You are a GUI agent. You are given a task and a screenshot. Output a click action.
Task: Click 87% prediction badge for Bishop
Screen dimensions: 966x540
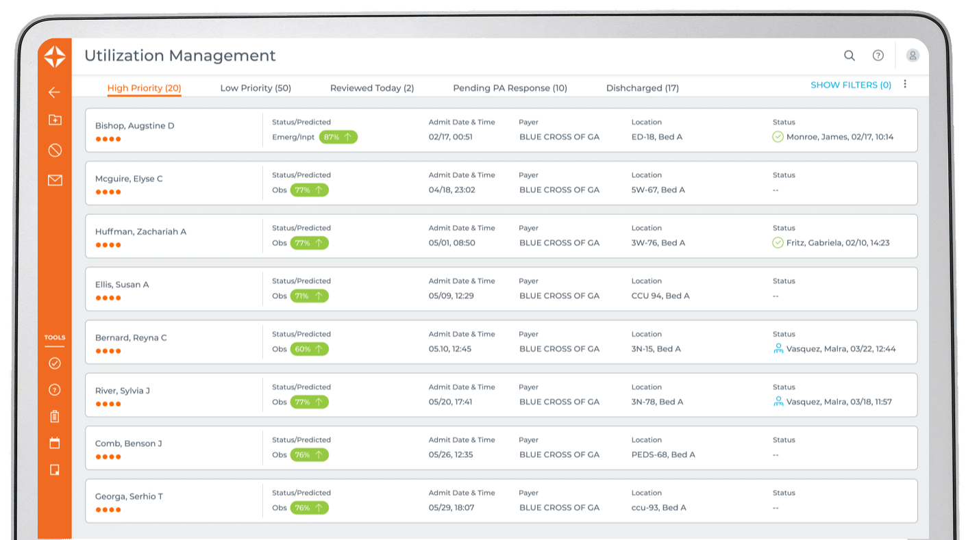tap(338, 137)
